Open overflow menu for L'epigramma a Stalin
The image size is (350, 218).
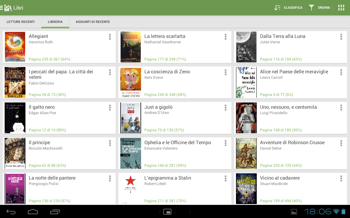tap(226, 178)
